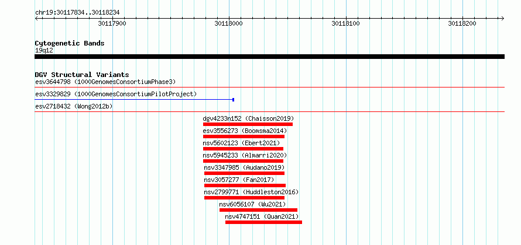Select the 19q12 band label

coord(44,51)
